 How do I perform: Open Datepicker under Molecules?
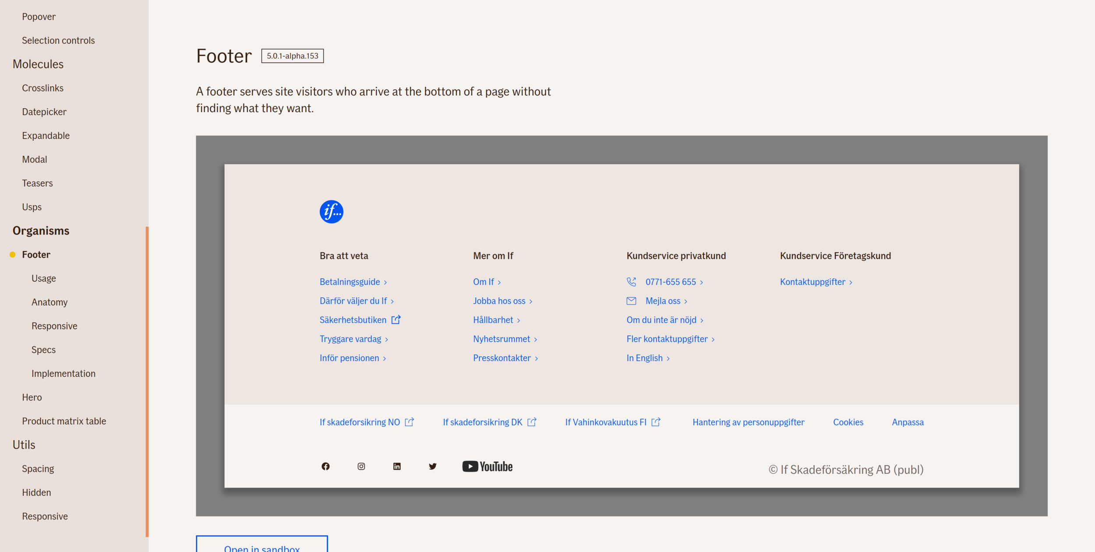click(x=44, y=112)
